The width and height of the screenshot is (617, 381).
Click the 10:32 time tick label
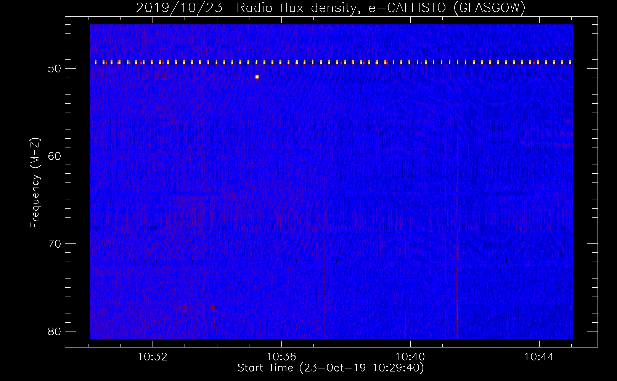pyautogui.click(x=153, y=357)
